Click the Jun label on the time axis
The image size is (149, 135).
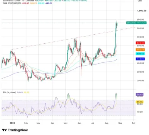click(x=79, y=123)
